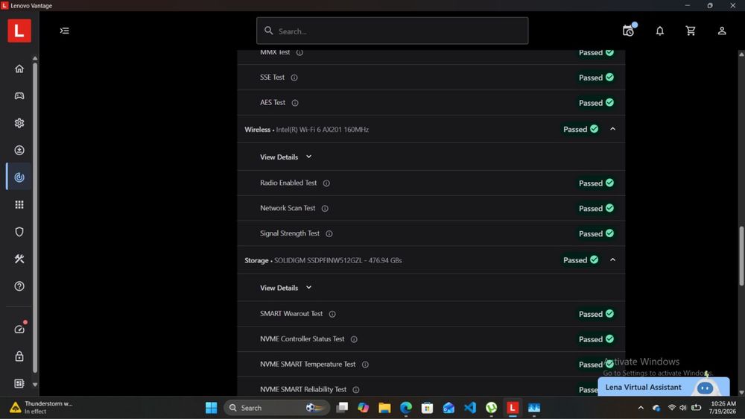The height and width of the screenshot is (419, 745).
Task: Open the scheduled scan calendar icon
Action: 629,31
